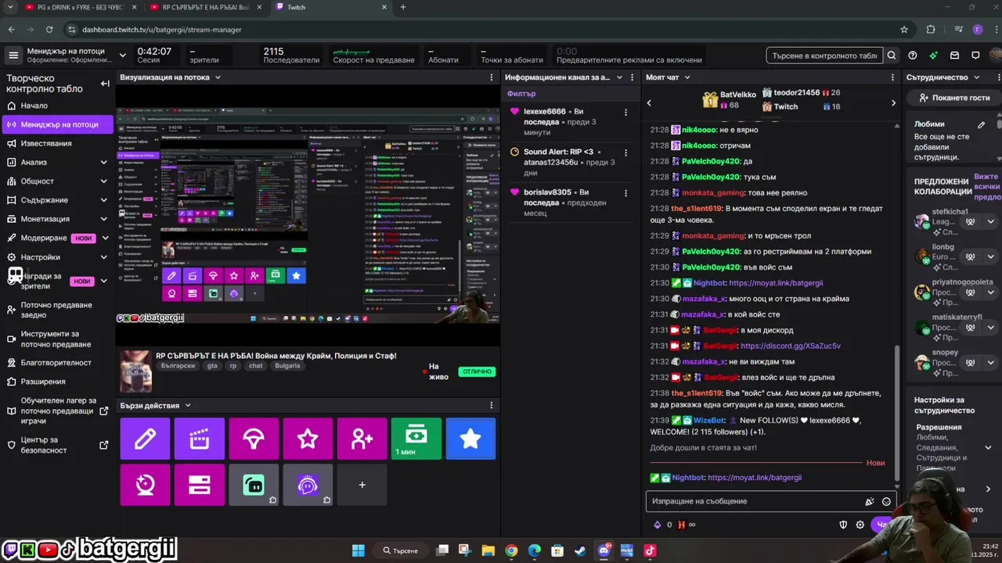Expand the Общност sidebar section
The image size is (1002, 563).
pyautogui.click(x=103, y=181)
